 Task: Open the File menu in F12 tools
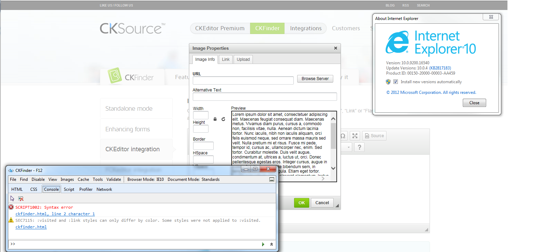[x=13, y=179]
